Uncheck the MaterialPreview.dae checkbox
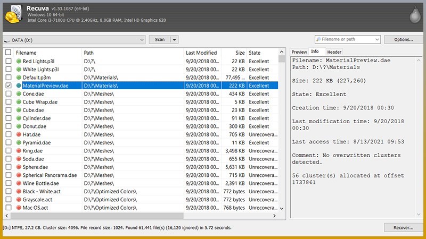The image size is (426, 239). coord(9,86)
